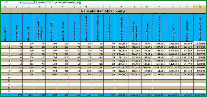Open the Name Box dropdown arrow
Image resolution: width=207 pixels, height=97 pixels.
point(20,3)
